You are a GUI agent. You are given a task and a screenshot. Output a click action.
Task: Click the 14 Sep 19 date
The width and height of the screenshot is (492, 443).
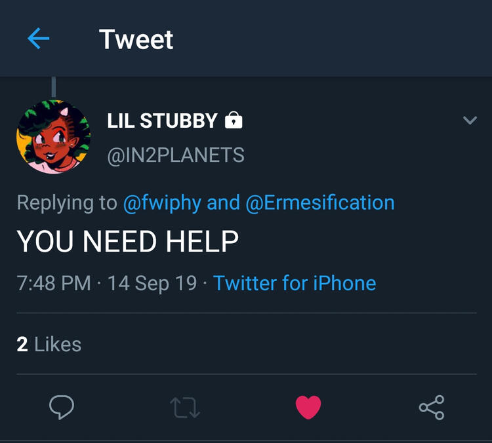[152, 283]
